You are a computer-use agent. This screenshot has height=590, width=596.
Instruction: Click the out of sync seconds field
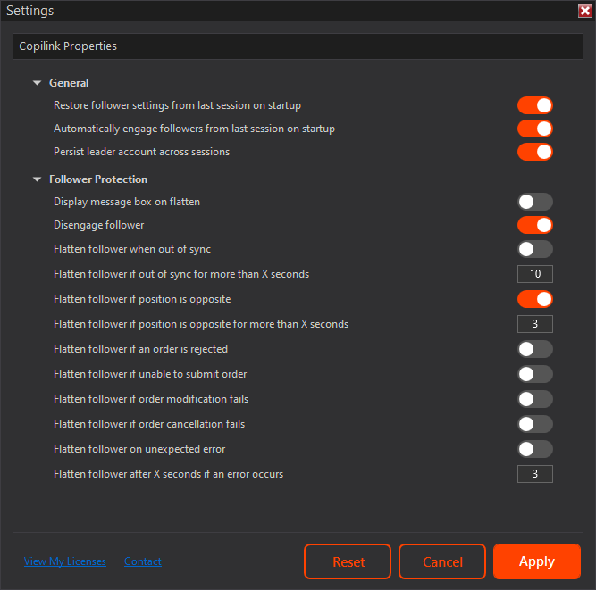pyautogui.click(x=534, y=274)
